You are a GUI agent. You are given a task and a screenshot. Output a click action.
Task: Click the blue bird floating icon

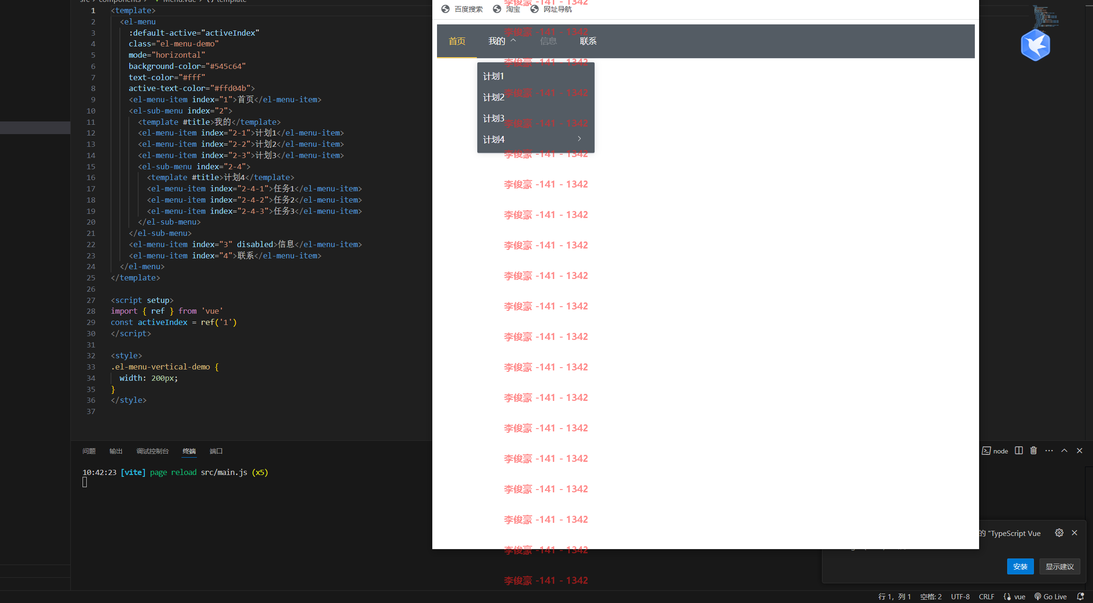(1035, 45)
